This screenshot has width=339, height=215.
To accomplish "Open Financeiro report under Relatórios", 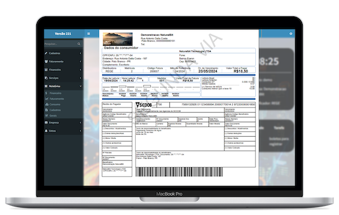I will pos(55,93).
